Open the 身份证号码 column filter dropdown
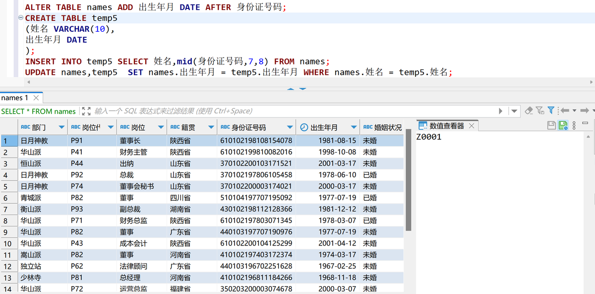The width and height of the screenshot is (595, 294). click(290, 127)
